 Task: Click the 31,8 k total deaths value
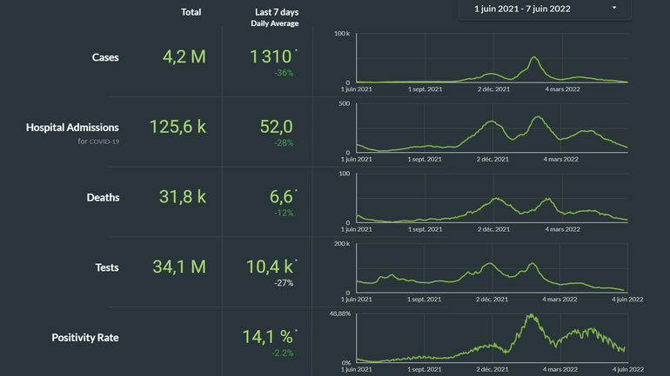click(x=182, y=197)
